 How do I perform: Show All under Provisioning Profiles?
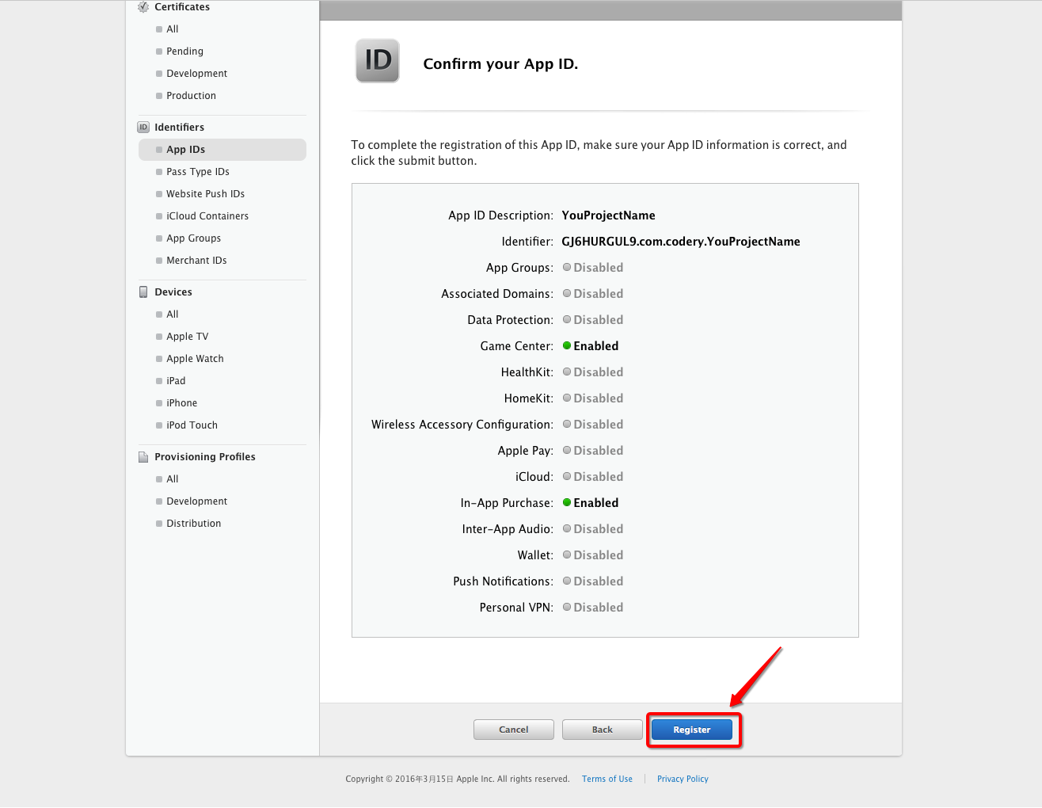click(x=173, y=479)
